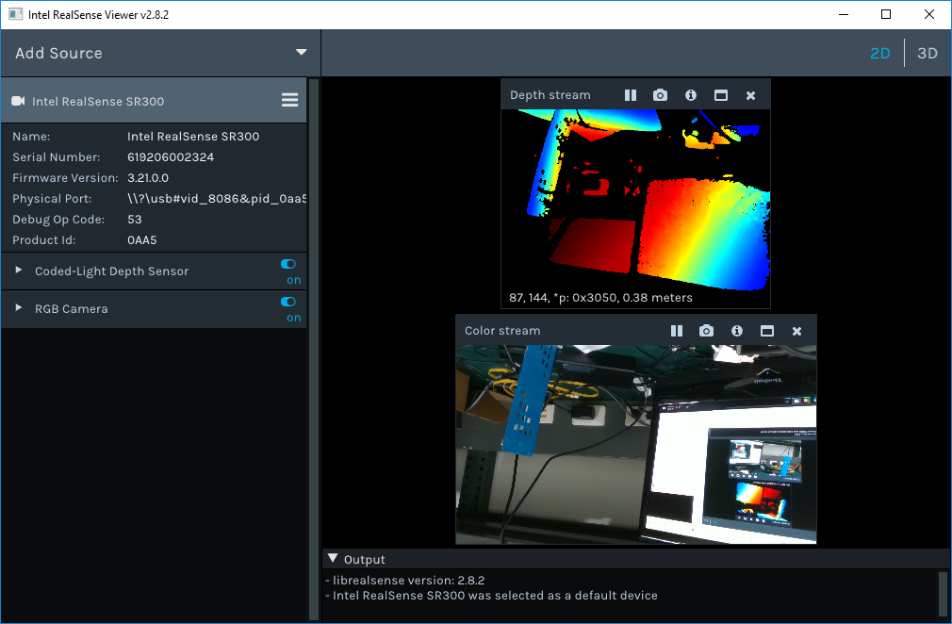The width and height of the screenshot is (952, 624).
Task: Take a snapshot of the Depth stream
Action: click(x=660, y=94)
